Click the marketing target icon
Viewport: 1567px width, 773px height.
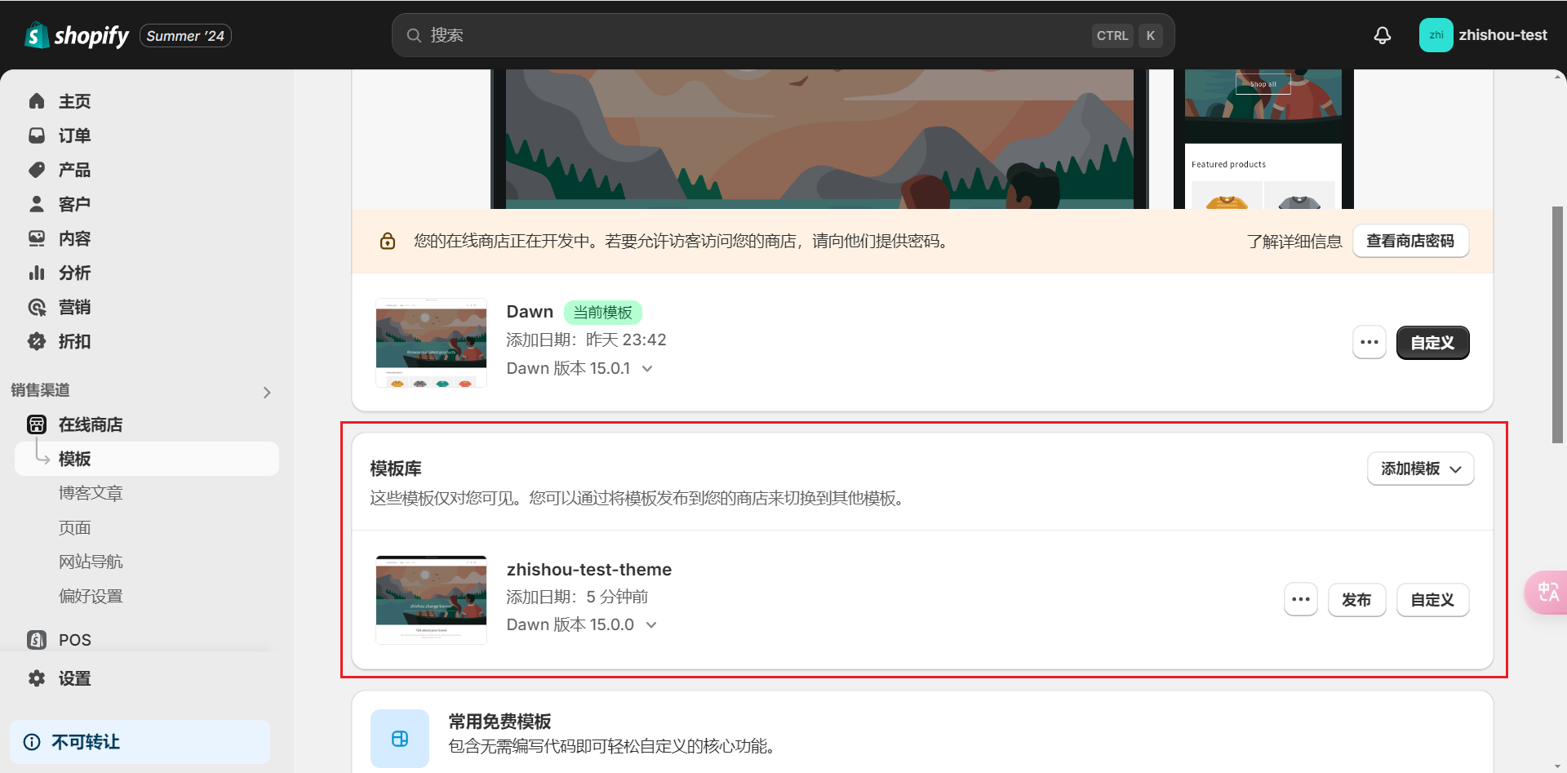click(x=37, y=307)
